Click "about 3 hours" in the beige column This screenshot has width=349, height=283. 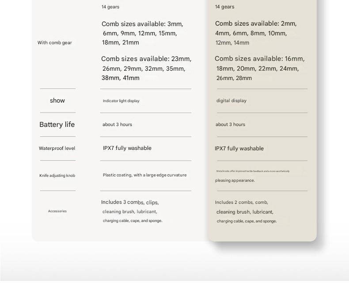pos(230,125)
